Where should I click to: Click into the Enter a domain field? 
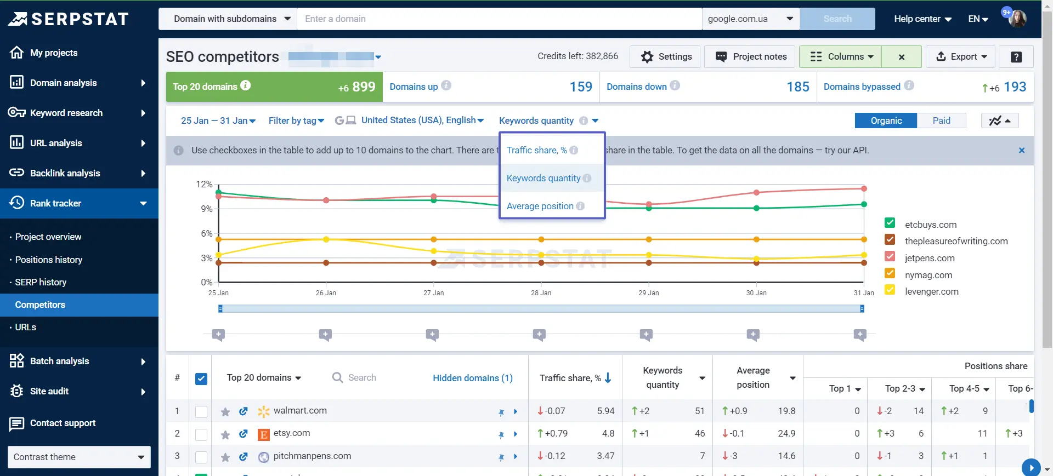pyautogui.click(x=499, y=19)
